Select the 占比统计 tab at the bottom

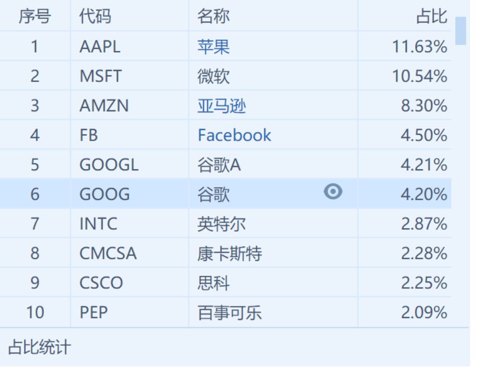39,347
